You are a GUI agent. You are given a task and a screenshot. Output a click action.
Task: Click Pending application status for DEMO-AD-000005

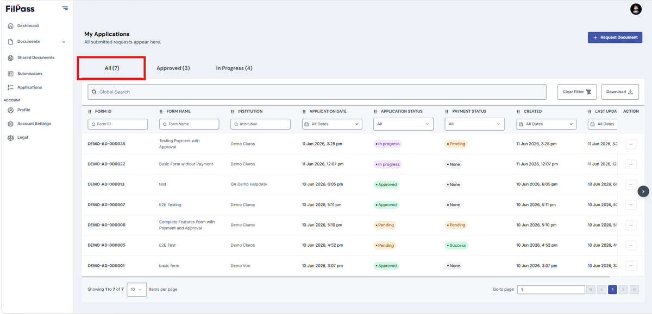(x=385, y=245)
